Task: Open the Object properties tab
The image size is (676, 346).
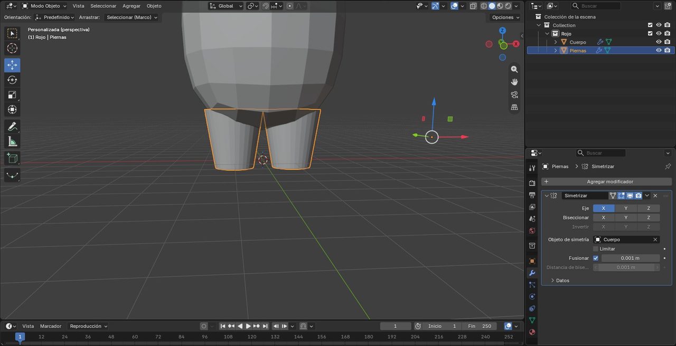Action: click(532, 261)
